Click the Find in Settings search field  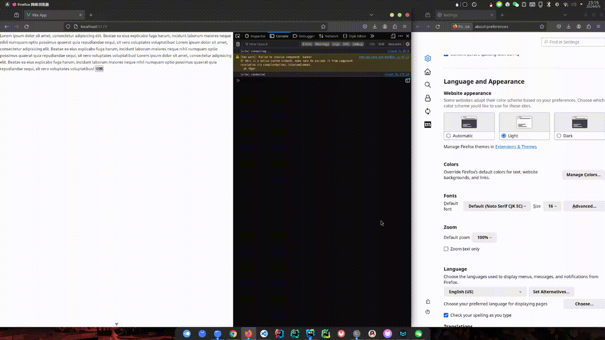573,42
